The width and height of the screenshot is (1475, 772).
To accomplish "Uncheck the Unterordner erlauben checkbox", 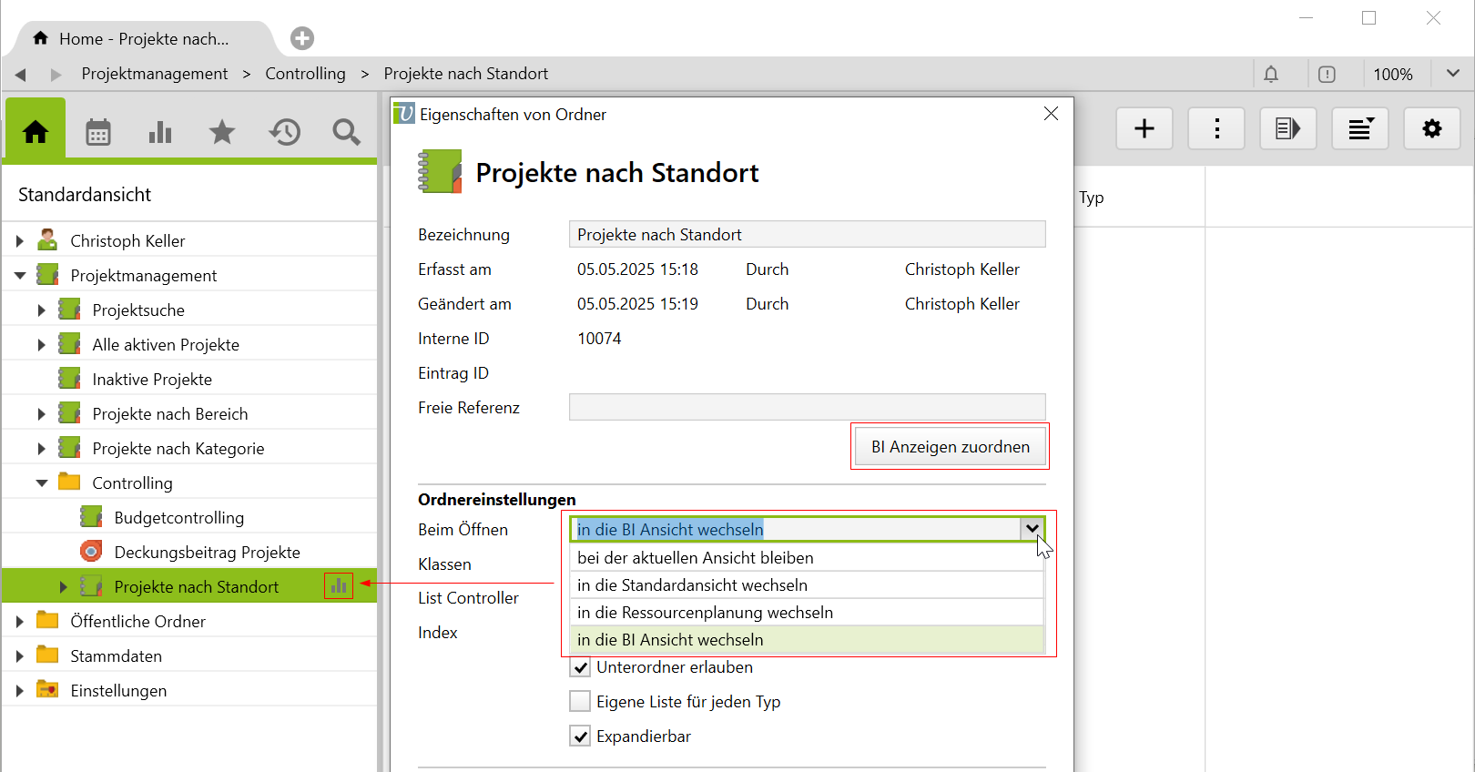I will [x=580, y=667].
